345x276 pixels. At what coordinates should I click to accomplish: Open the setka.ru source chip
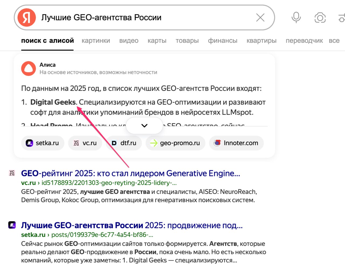43,143
